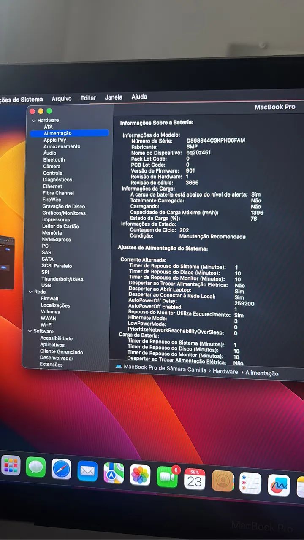The width and height of the screenshot is (304, 540).
Task: Collapse the Software section
Action: [x=30, y=331]
